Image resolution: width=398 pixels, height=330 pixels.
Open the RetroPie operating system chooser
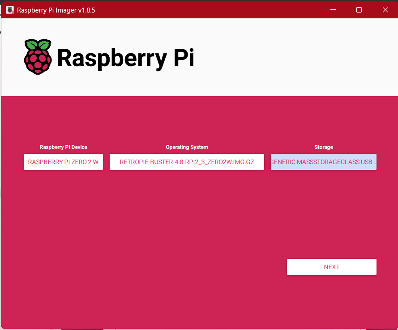[187, 162]
